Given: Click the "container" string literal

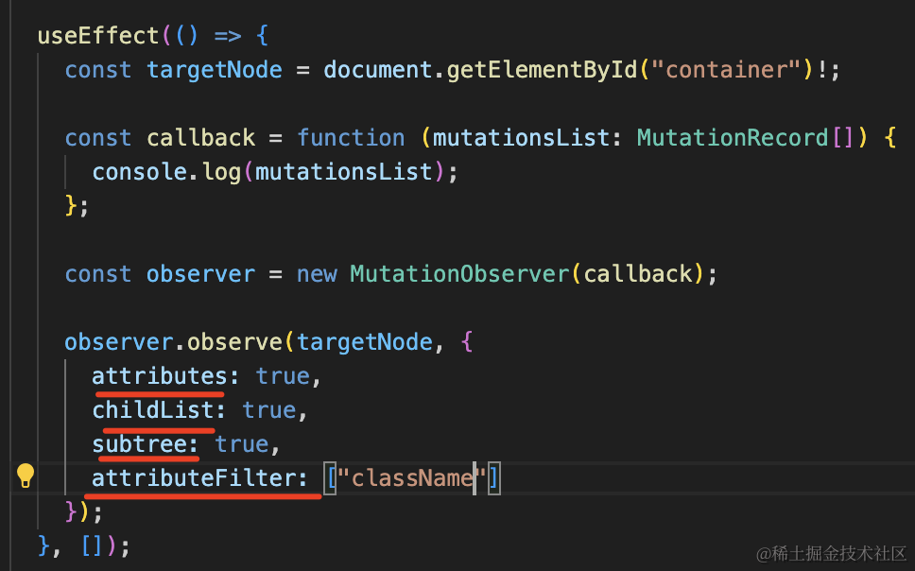Looking at the screenshot, I should (725, 70).
